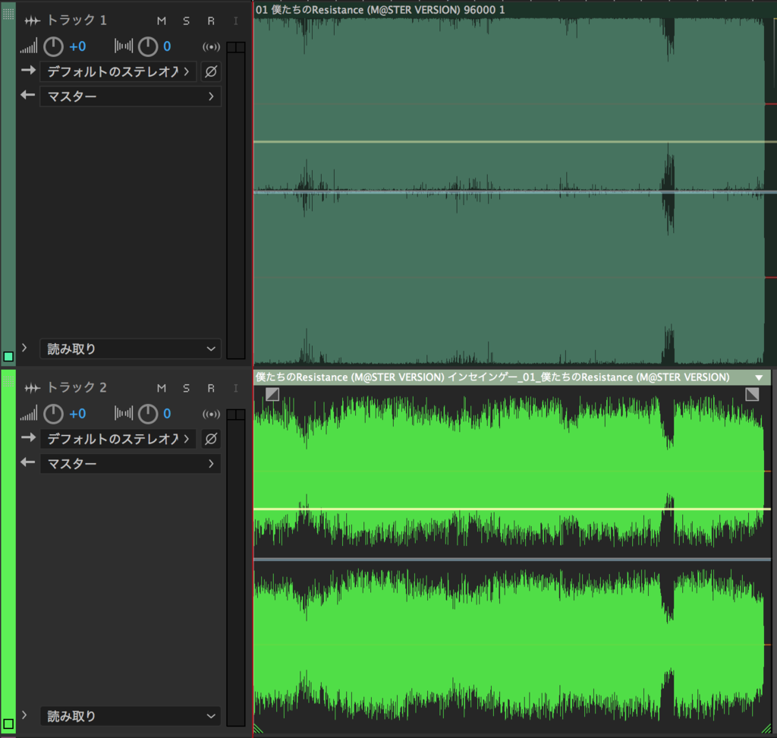Solo Track 2 with the S button
This screenshot has width=777, height=738.
pos(187,388)
